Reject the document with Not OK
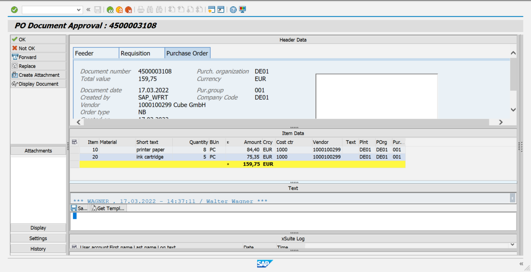Image resolution: width=531 pixels, height=272 pixels. pos(38,48)
